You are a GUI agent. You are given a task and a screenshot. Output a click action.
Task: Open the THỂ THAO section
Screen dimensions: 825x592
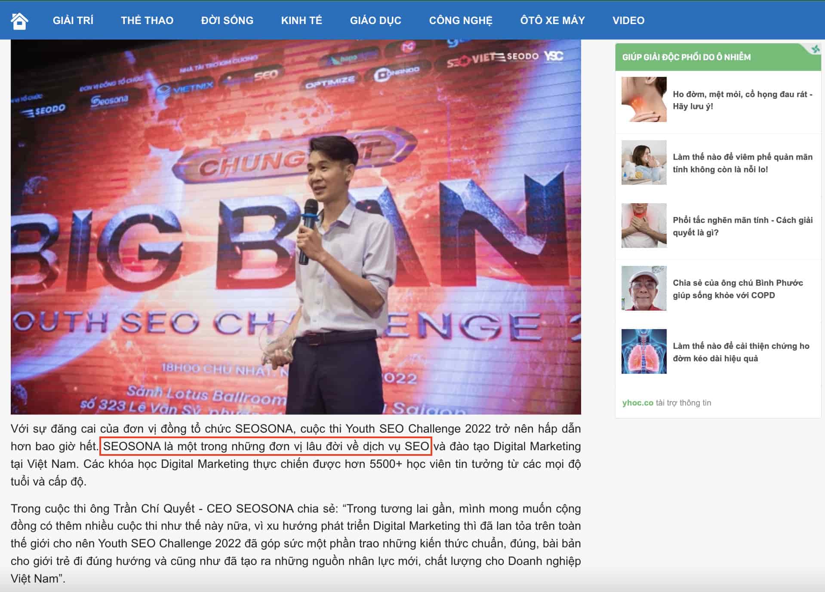pyautogui.click(x=147, y=20)
